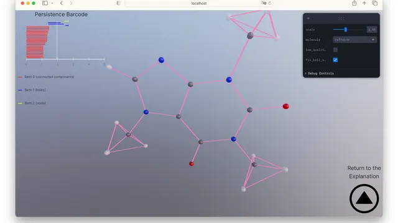Click the Betti 0 (connected components) legend entry
Viewport: 398px width, 223px height.
(46, 77)
